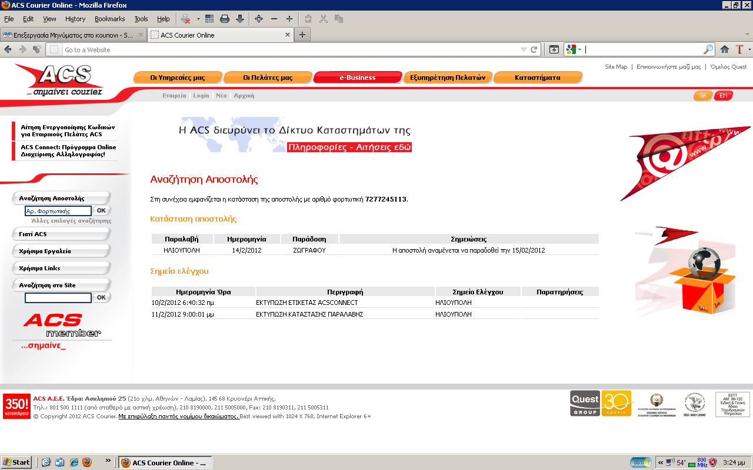Go back with the Back arrow
Image resolution: width=753 pixels, height=470 pixels.
(x=8, y=49)
